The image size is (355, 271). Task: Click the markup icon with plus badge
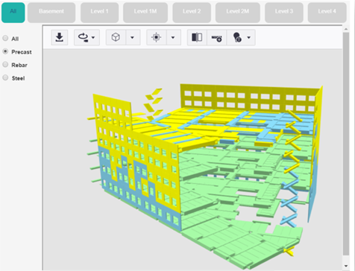coord(216,37)
